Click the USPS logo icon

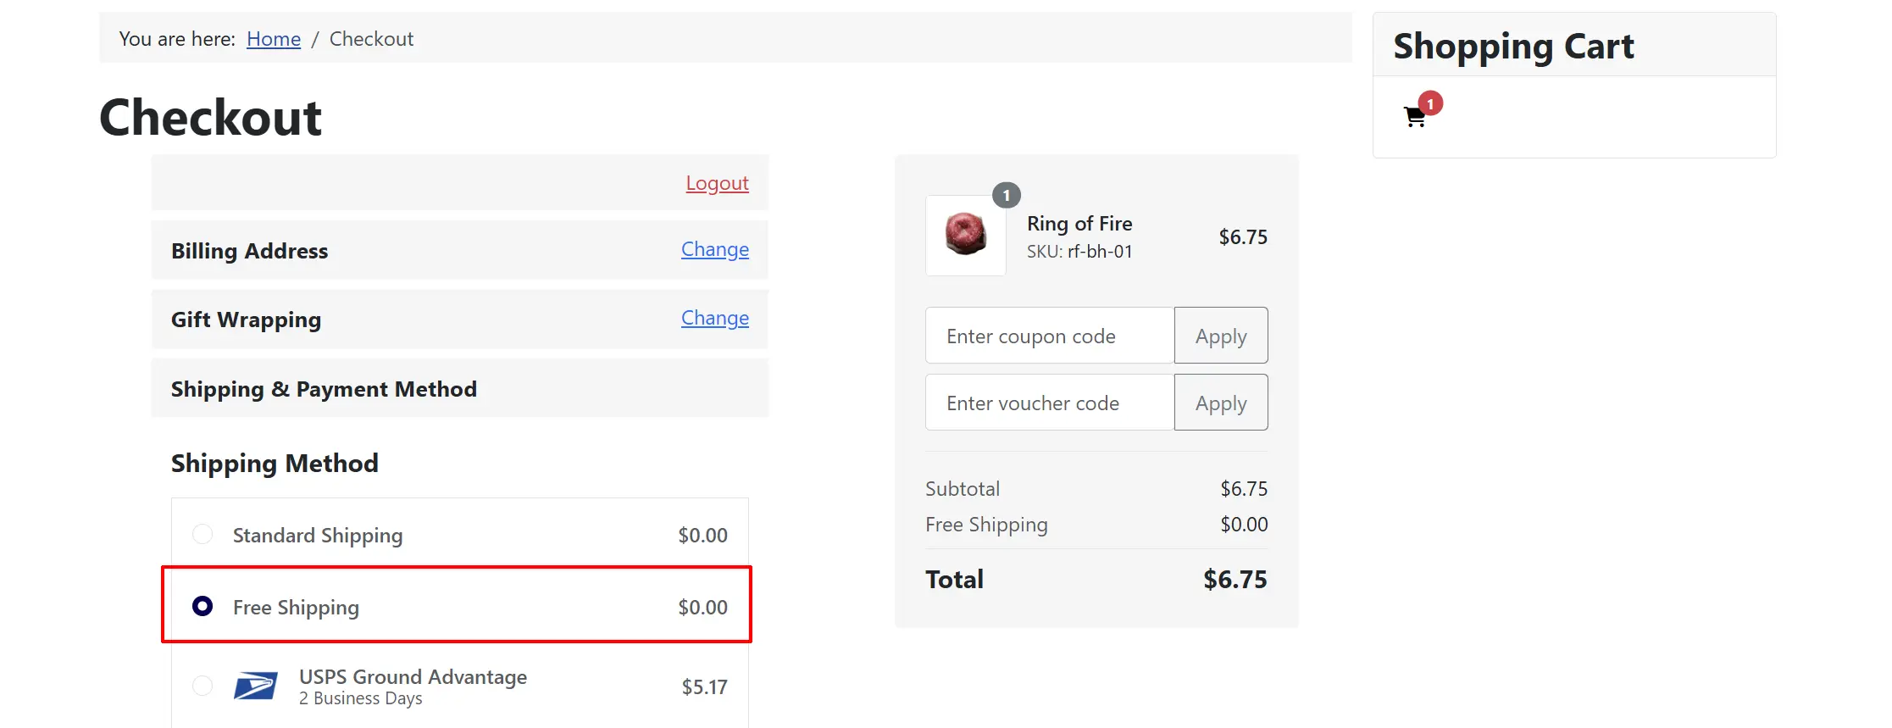(x=256, y=686)
